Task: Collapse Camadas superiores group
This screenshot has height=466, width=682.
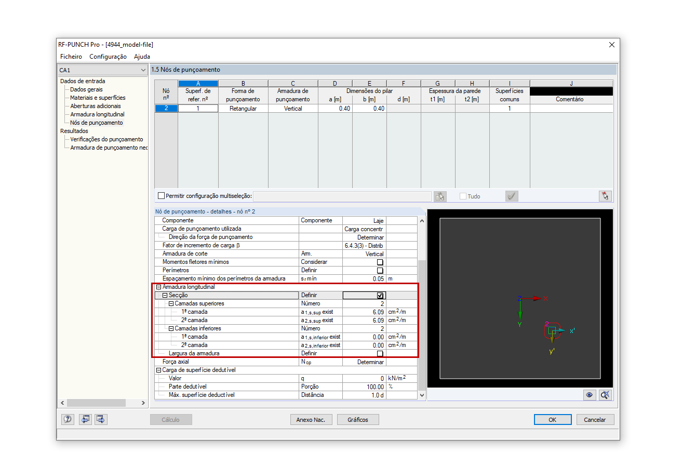Action: pos(171,304)
